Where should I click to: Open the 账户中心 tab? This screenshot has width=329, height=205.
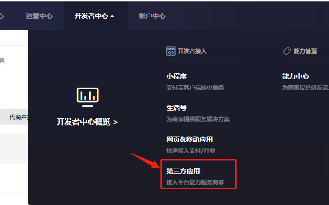152,16
